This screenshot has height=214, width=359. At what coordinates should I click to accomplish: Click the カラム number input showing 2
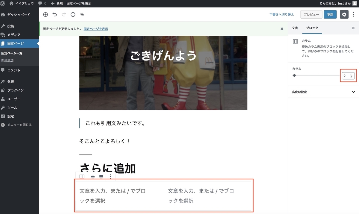(348, 76)
